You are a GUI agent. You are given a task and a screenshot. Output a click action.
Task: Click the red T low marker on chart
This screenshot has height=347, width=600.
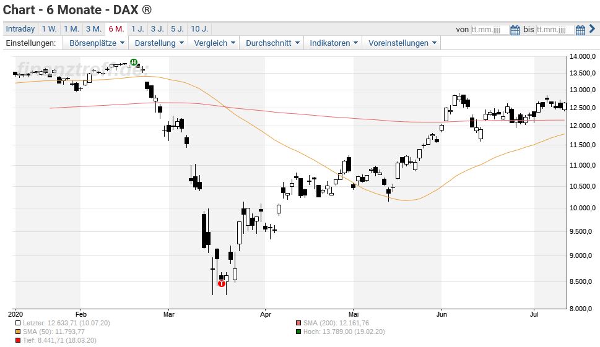point(222,283)
